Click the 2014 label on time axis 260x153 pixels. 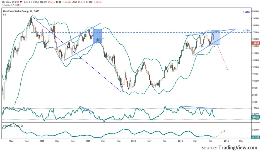pyautogui.click(x=226, y=141)
